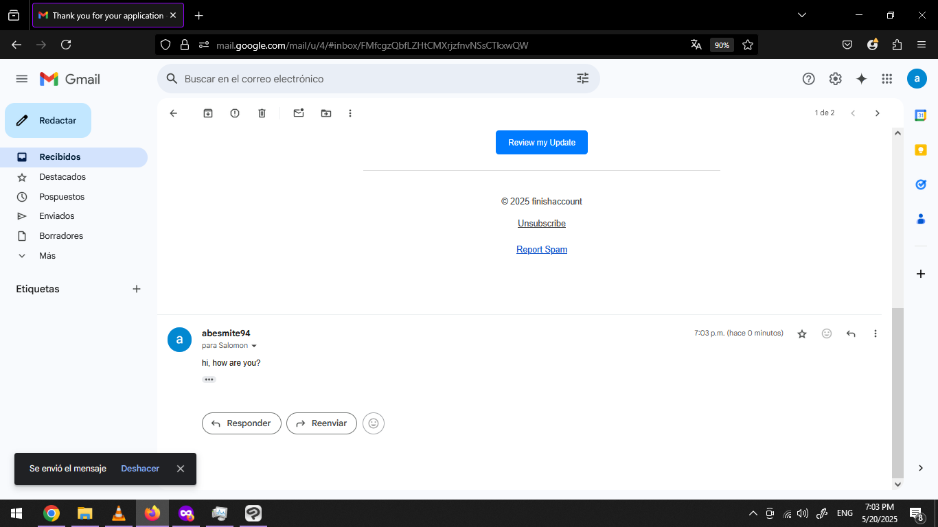Open Pospuestos snoozed folder

click(x=73, y=197)
